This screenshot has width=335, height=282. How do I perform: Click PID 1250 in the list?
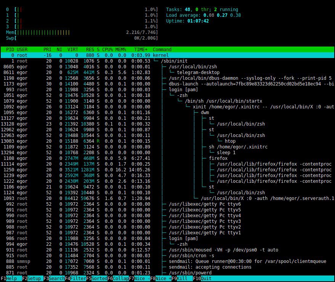(9, 170)
